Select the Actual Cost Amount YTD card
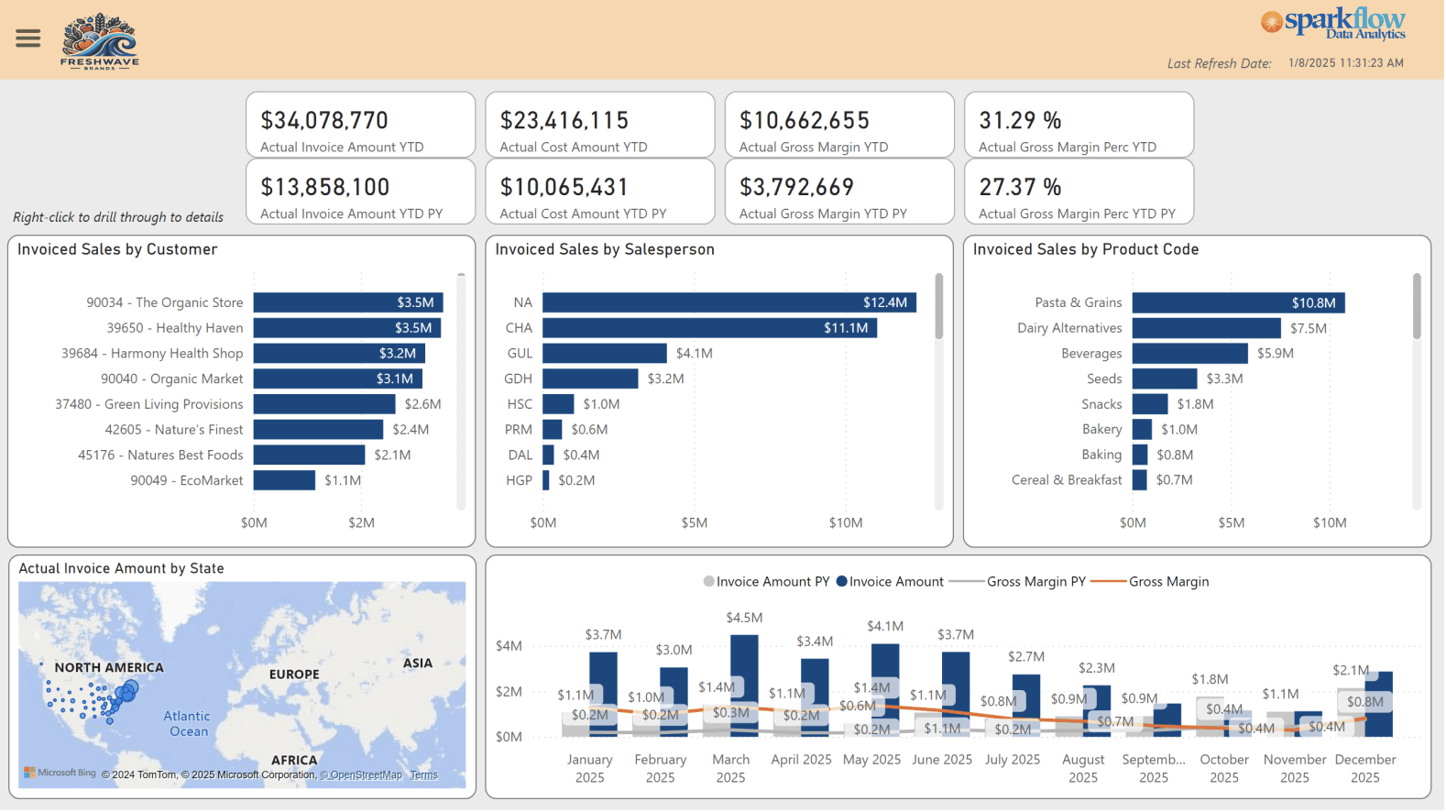1446x812 pixels. 600,126
